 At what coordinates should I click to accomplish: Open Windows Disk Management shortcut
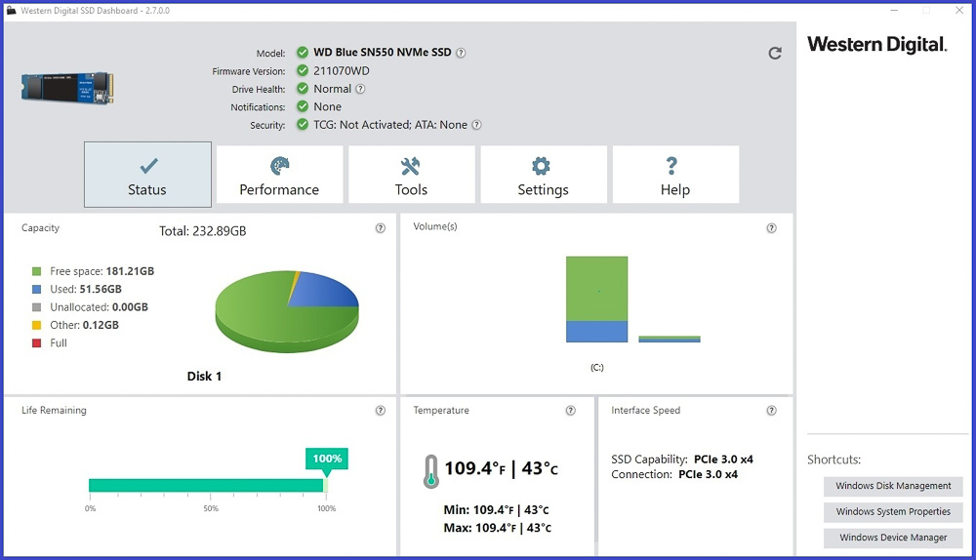[x=893, y=486]
